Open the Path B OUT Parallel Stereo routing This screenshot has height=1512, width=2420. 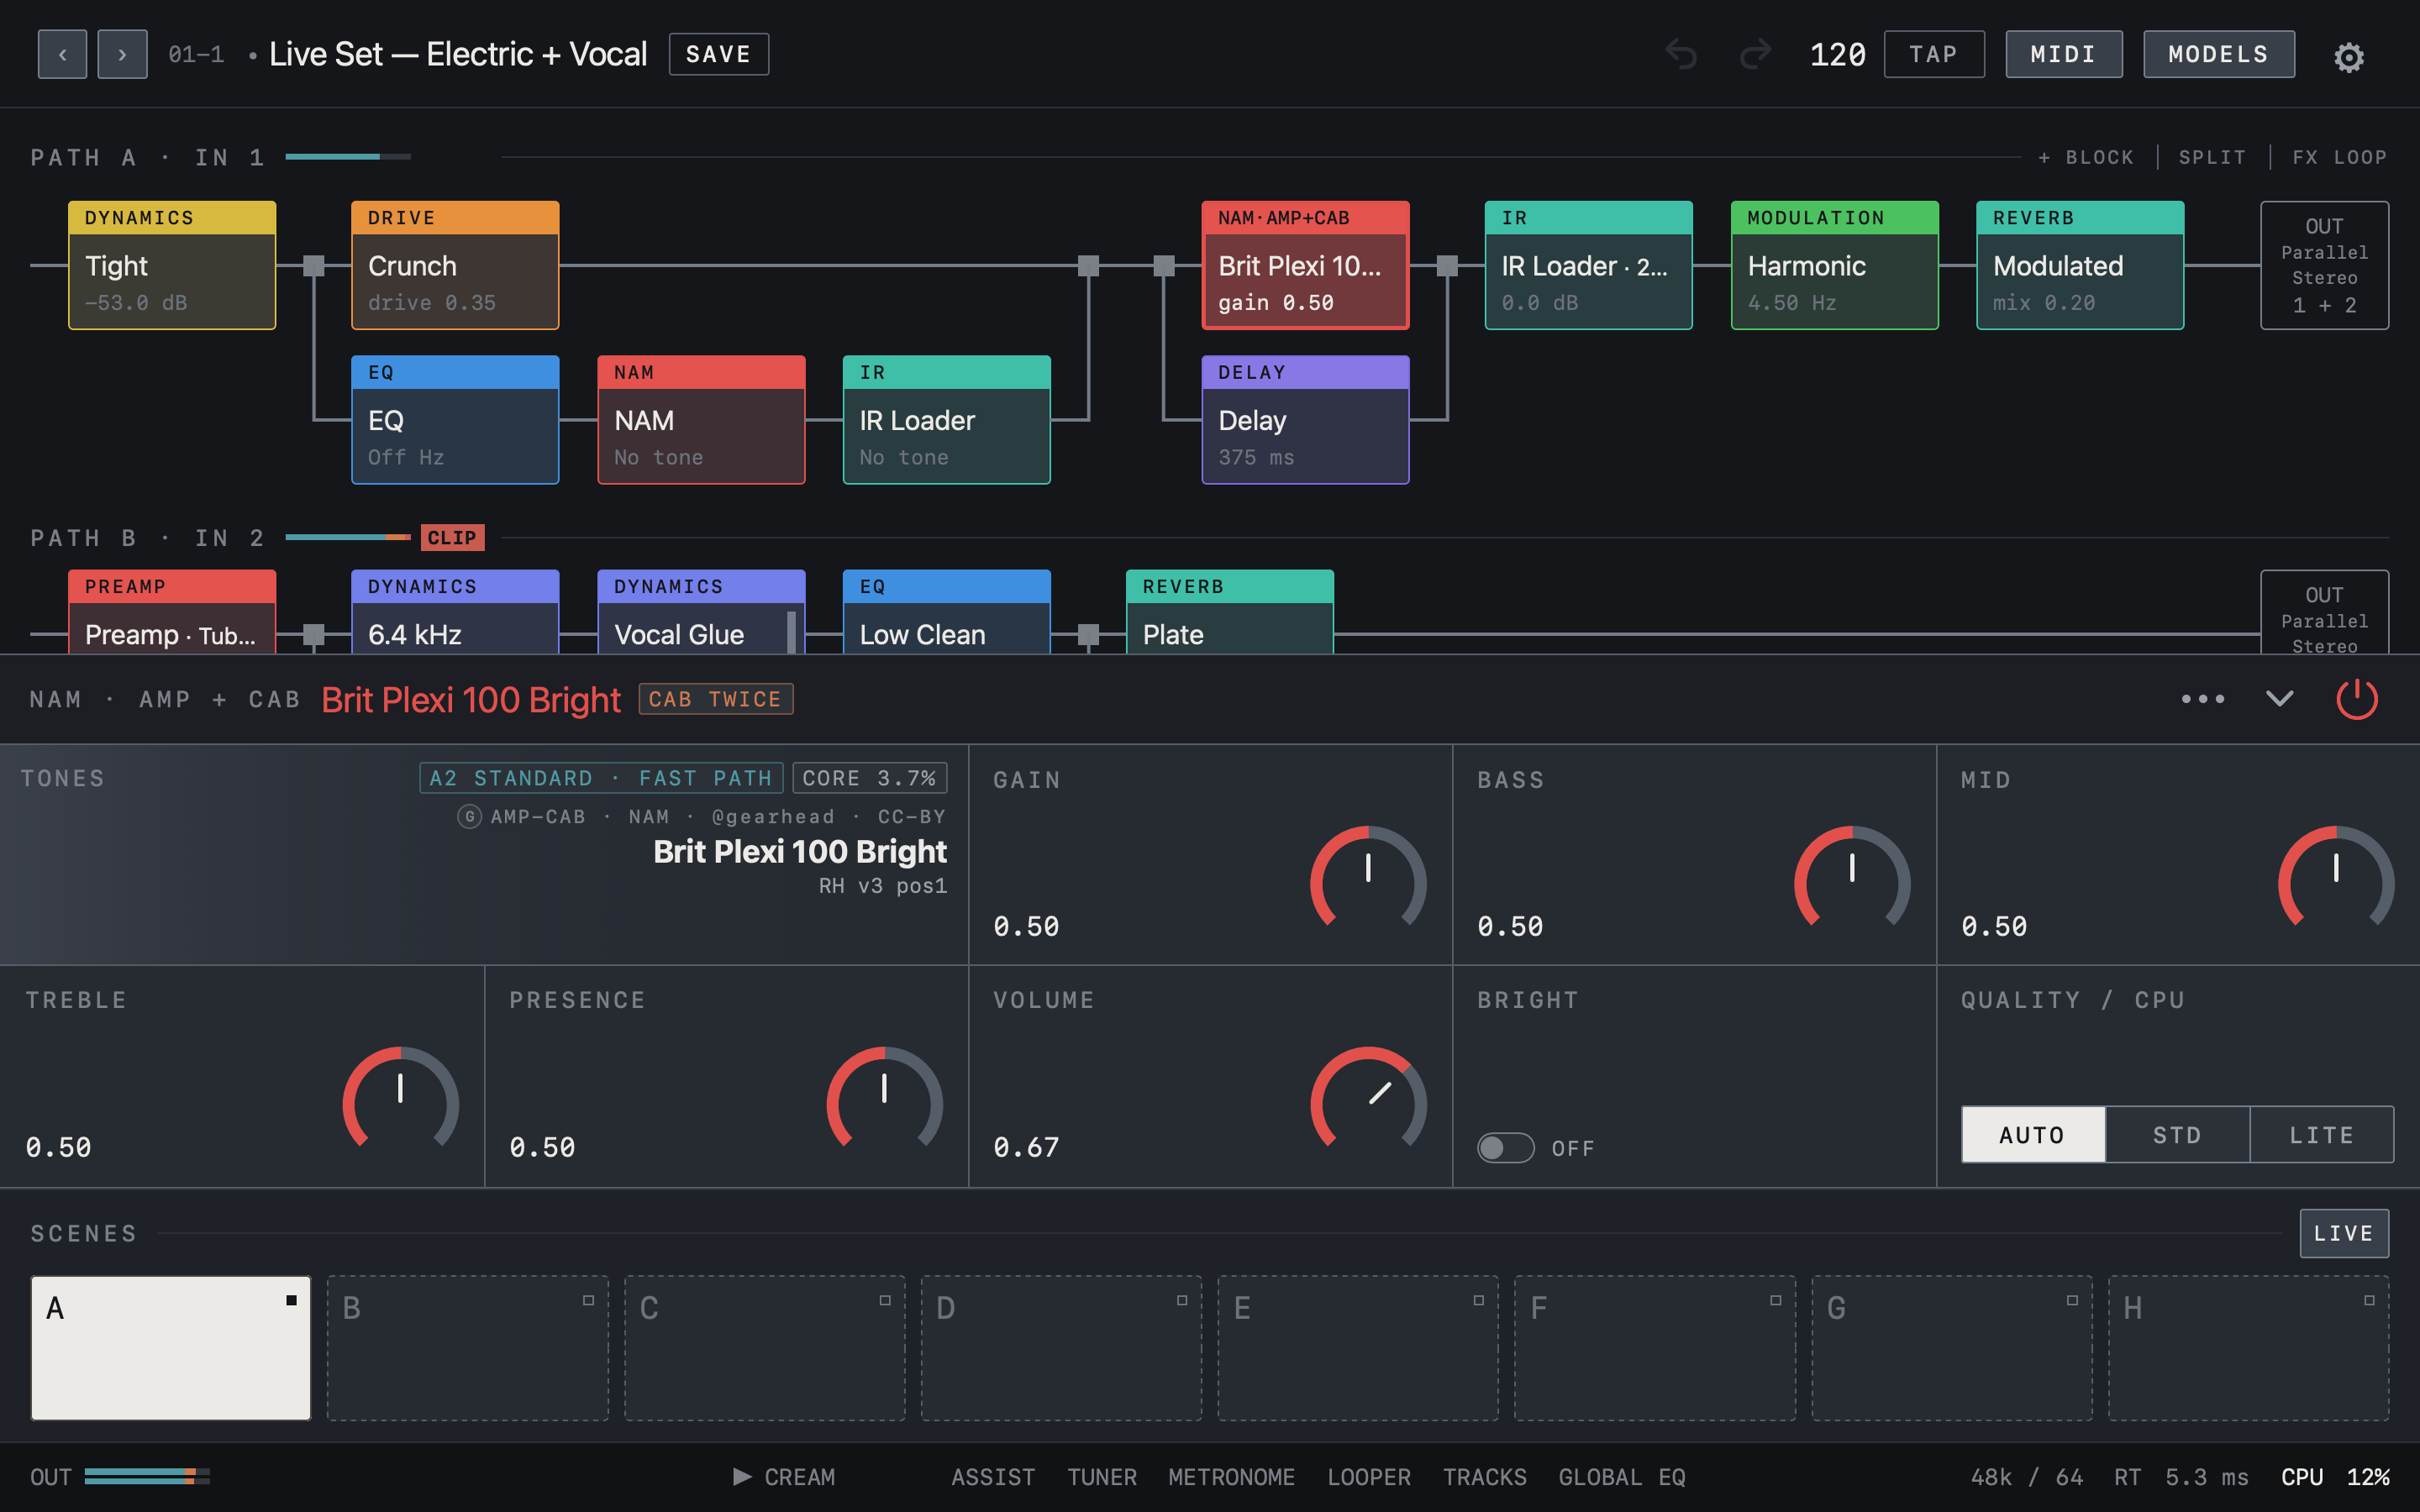(2324, 613)
